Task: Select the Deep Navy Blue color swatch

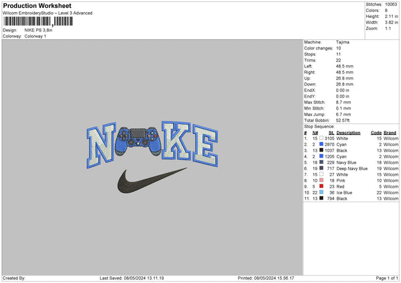Action: tap(321, 168)
